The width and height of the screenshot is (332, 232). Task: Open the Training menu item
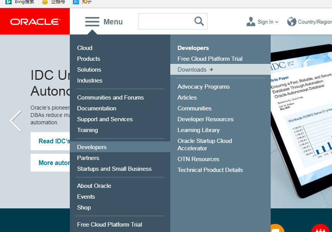(87, 130)
